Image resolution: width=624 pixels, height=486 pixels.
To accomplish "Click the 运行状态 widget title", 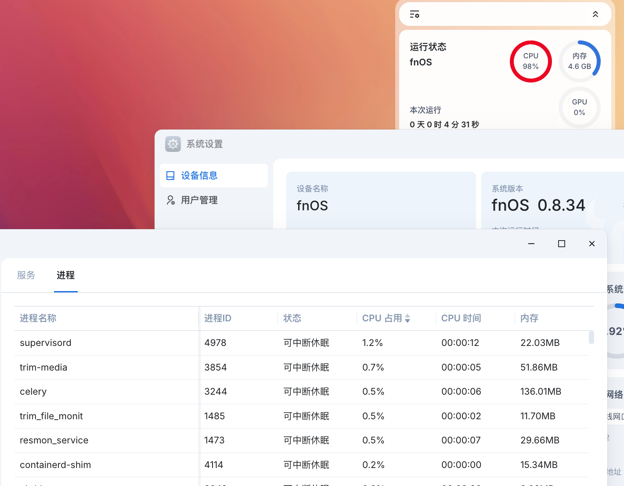I will pyautogui.click(x=428, y=47).
